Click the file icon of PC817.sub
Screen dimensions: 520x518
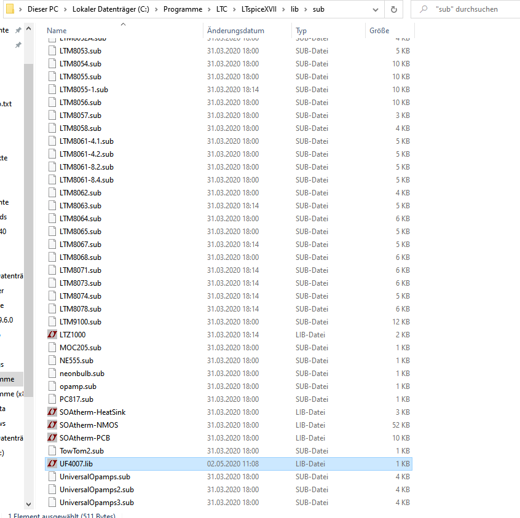52,399
